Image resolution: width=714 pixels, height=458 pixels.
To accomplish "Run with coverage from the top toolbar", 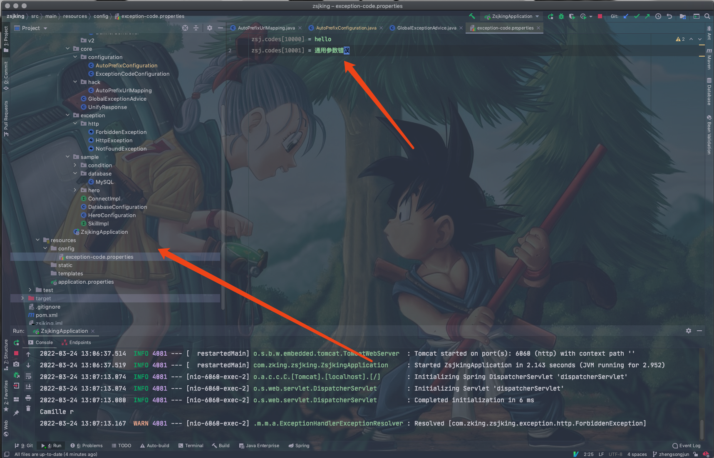I will [x=572, y=16].
